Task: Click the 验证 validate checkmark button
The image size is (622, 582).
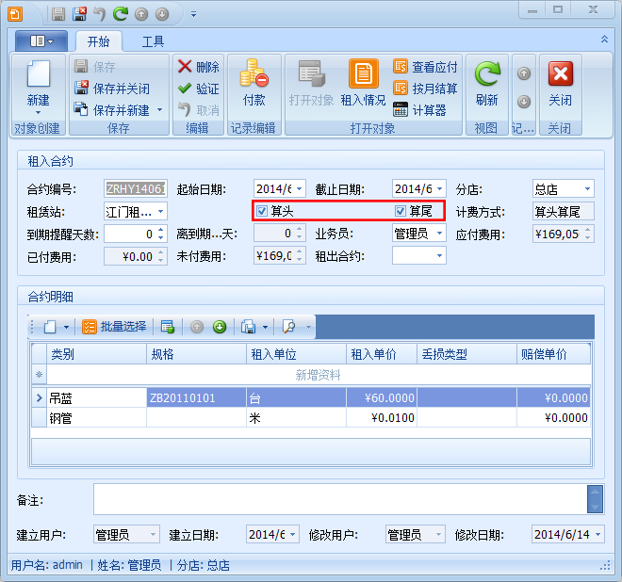Action: pos(198,89)
